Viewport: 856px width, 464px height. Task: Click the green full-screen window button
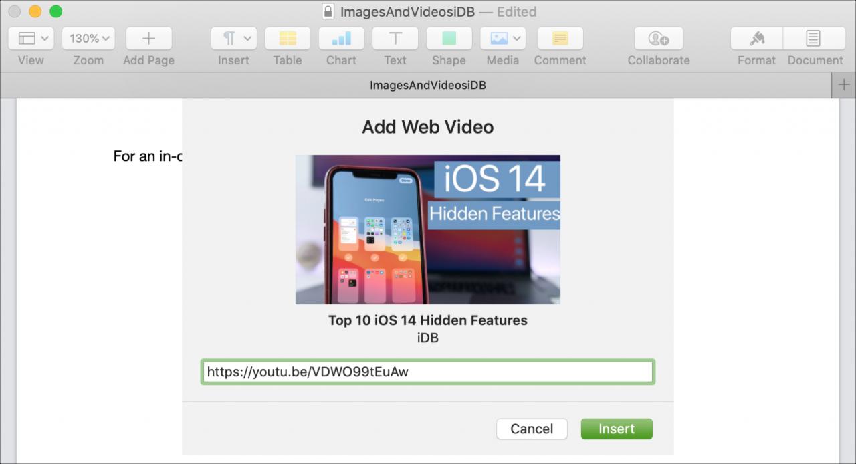point(56,11)
